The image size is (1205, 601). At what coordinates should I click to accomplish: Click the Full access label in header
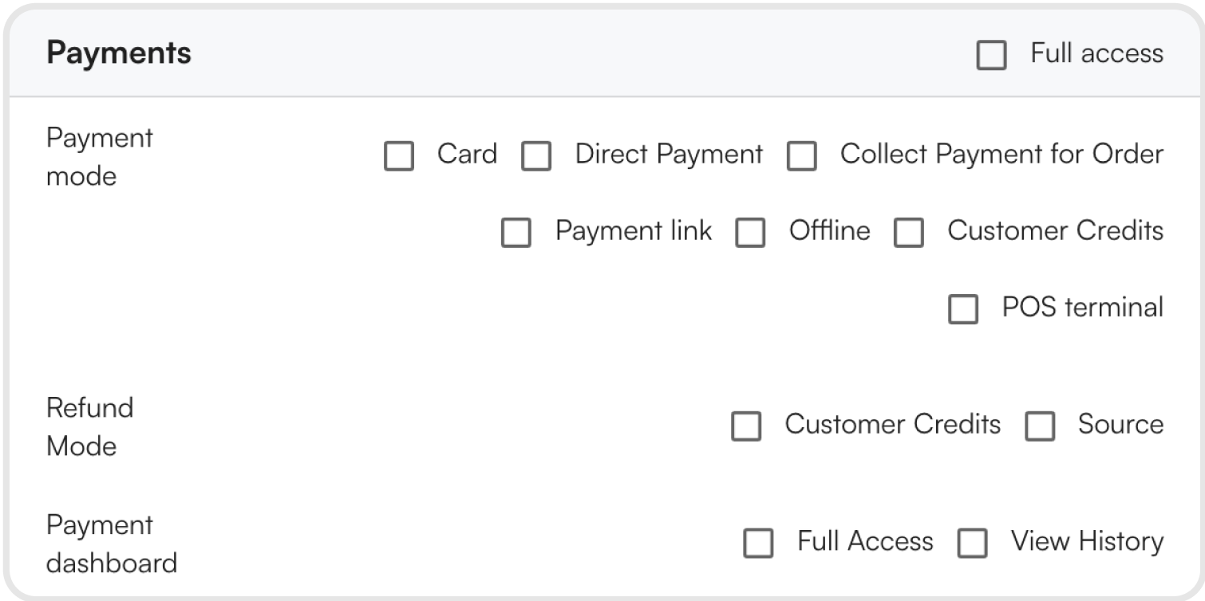(x=1096, y=53)
